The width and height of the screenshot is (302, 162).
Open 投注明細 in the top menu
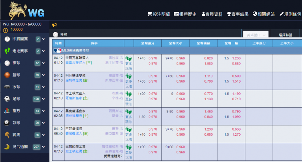(x=158, y=14)
